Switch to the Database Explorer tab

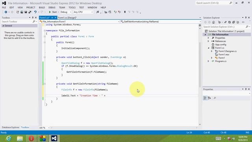pos(11,127)
